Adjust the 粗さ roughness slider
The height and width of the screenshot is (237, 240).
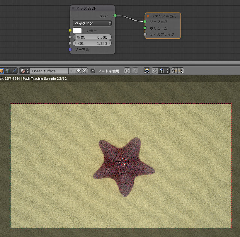tap(92, 37)
